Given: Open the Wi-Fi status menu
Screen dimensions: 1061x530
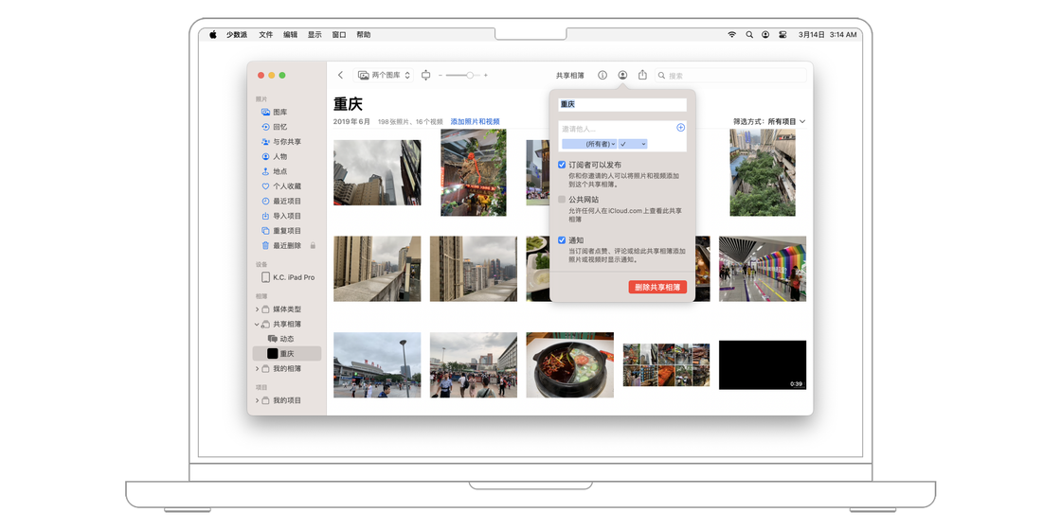Looking at the screenshot, I should click(731, 34).
